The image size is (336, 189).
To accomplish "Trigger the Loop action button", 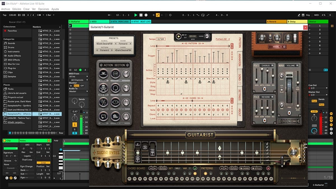I will [x=115, y=88].
